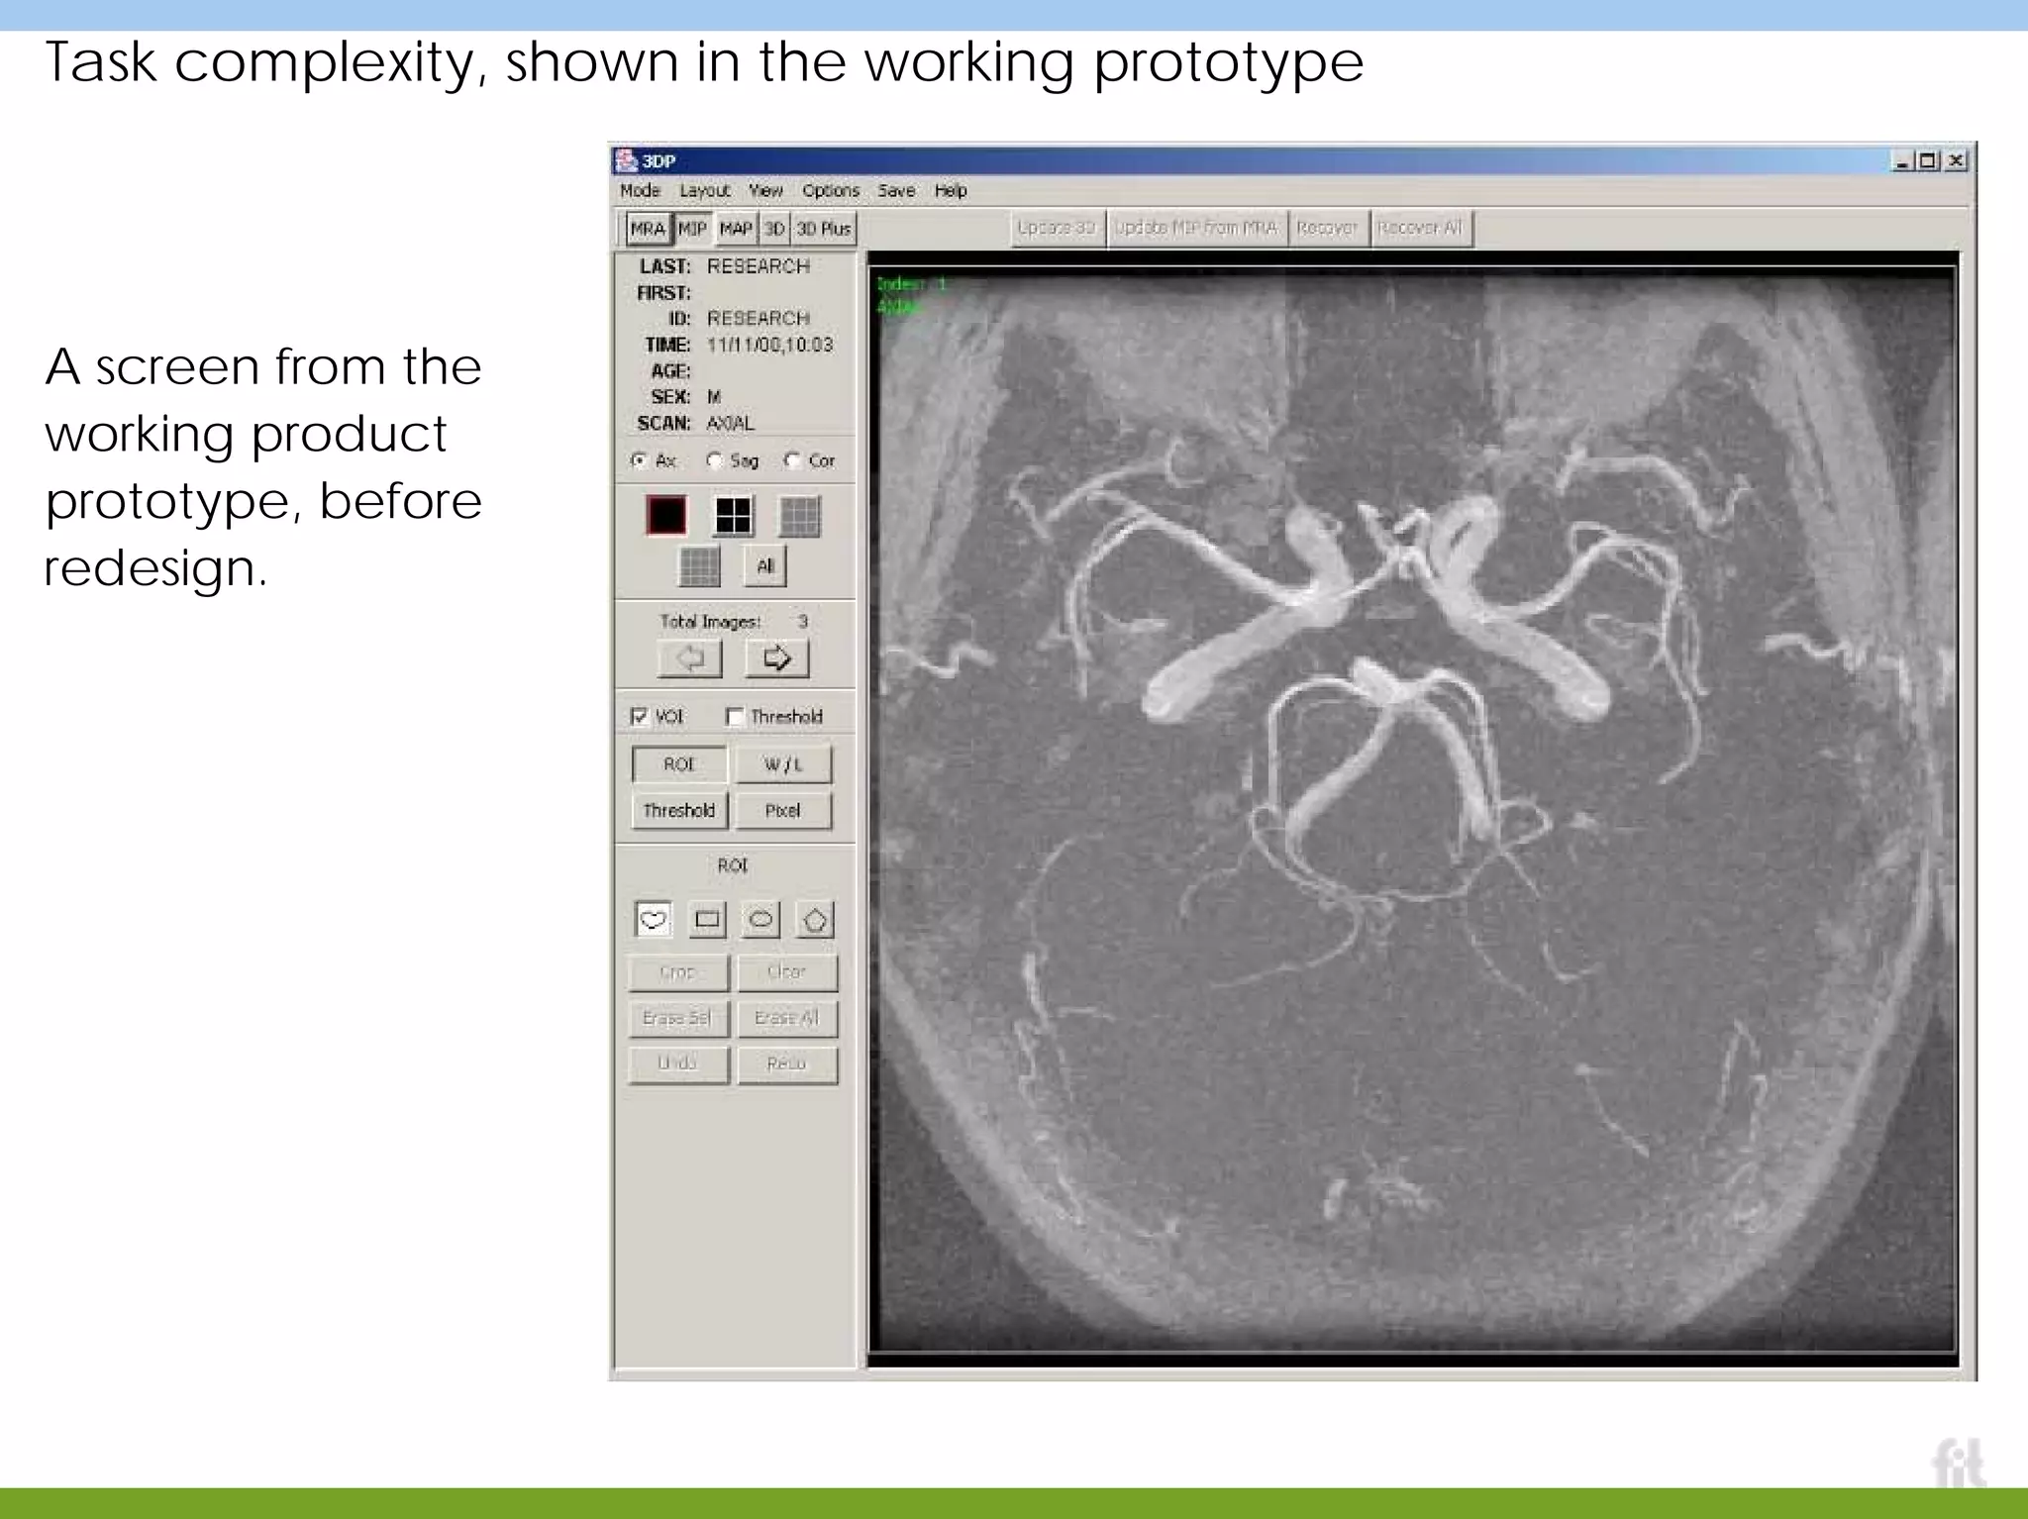Click the Threshold tool button
Image resolution: width=2028 pixels, height=1519 pixels.
click(679, 810)
